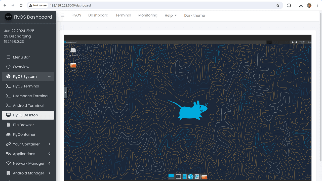This screenshot has height=181, width=322.
Task: Expand the VNC side control handle
Action: 65,92
